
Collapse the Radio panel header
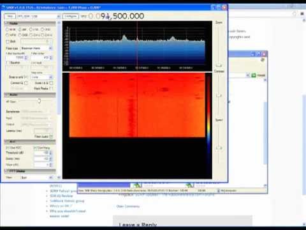point(30,23)
